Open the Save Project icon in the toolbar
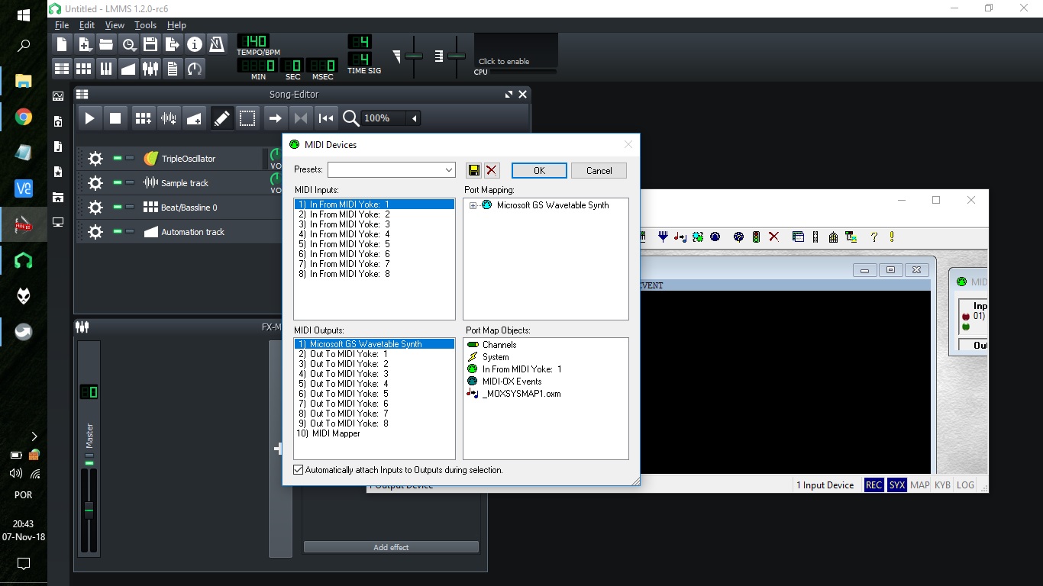This screenshot has height=586, width=1043. [x=150, y=44]
